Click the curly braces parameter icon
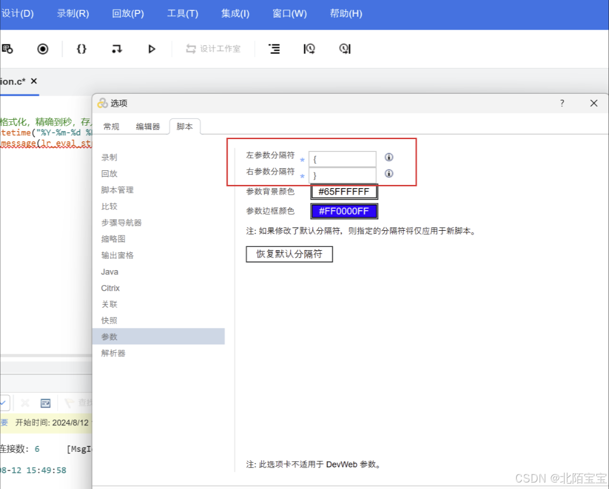 (x=81, y=49)
